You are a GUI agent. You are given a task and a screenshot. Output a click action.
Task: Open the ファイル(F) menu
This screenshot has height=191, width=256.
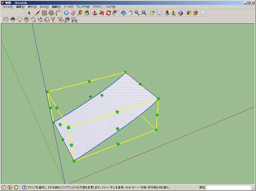pyautogui.click(x=8, y=7)
